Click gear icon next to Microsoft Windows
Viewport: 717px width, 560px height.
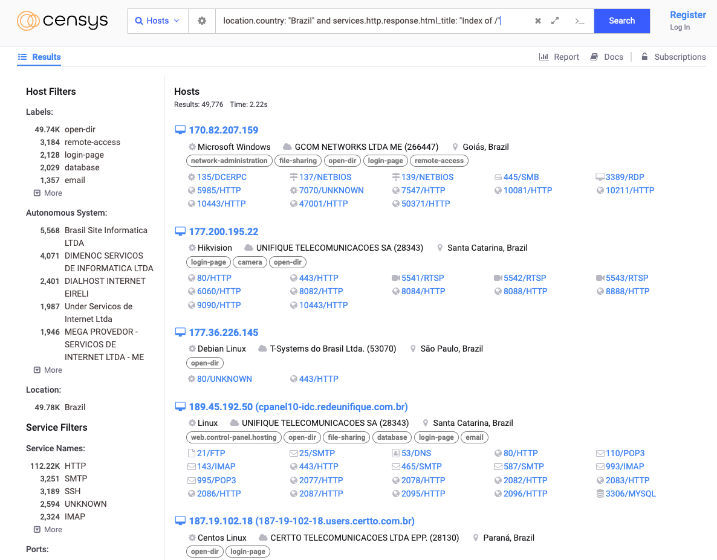(x=192, y=147)
